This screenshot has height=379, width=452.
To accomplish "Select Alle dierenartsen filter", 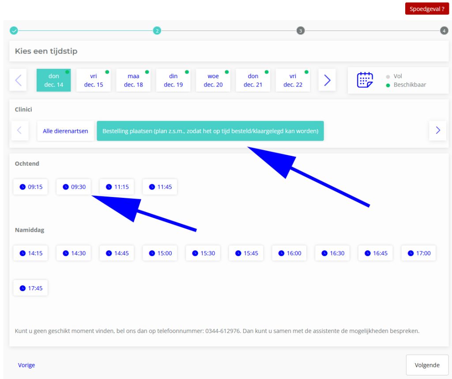I will [65, 131].
